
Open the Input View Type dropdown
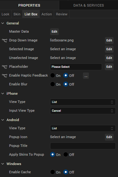click(x=83, y=111)
